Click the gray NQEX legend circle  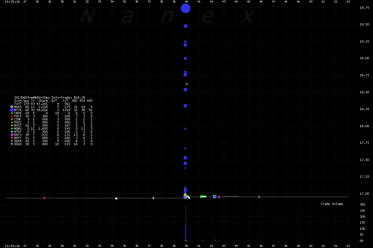[12, 107]
